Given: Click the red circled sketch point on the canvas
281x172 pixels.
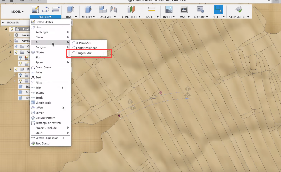Looking at the screenshot, I should point(161,92).
